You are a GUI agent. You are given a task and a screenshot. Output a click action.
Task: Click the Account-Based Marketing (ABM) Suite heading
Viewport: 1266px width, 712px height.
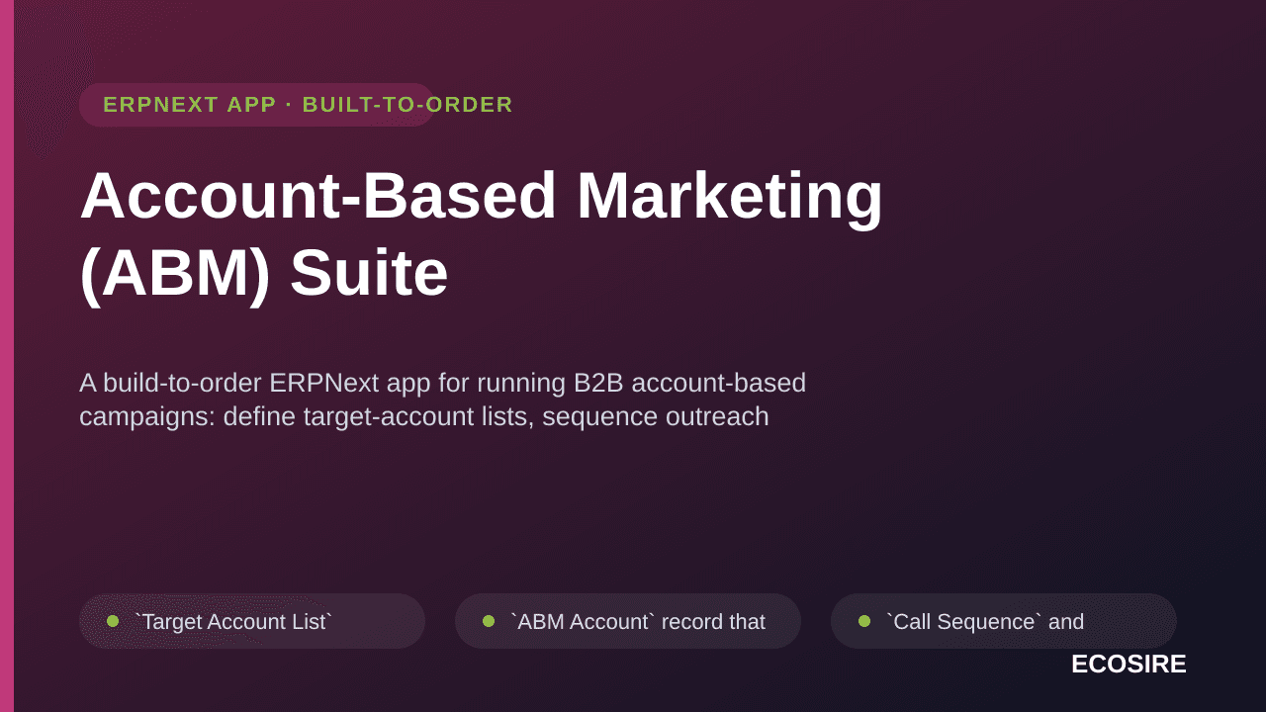[x=482, y=233]
